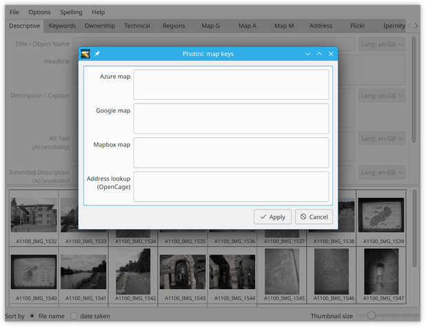
Task: Open Extended Description language dropdown Lang: en-GB
Action: pos(382,172)
